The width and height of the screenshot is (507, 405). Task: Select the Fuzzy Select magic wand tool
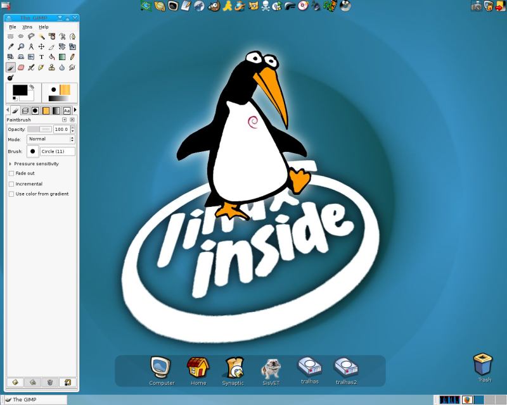tap(41, 37)
